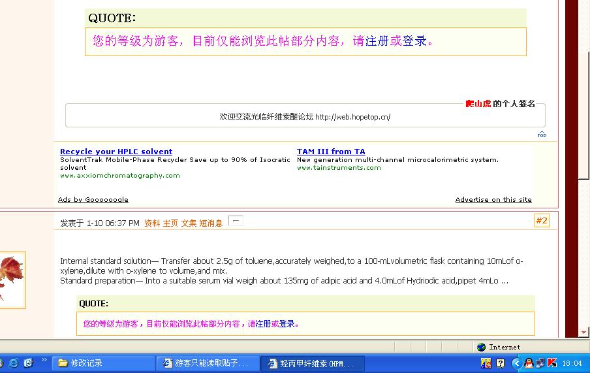The width and height of the screenshot is (590, 373).
Task: Switch to 羟丙甲纤维素 taskbar window
Action: pos(312,363)
